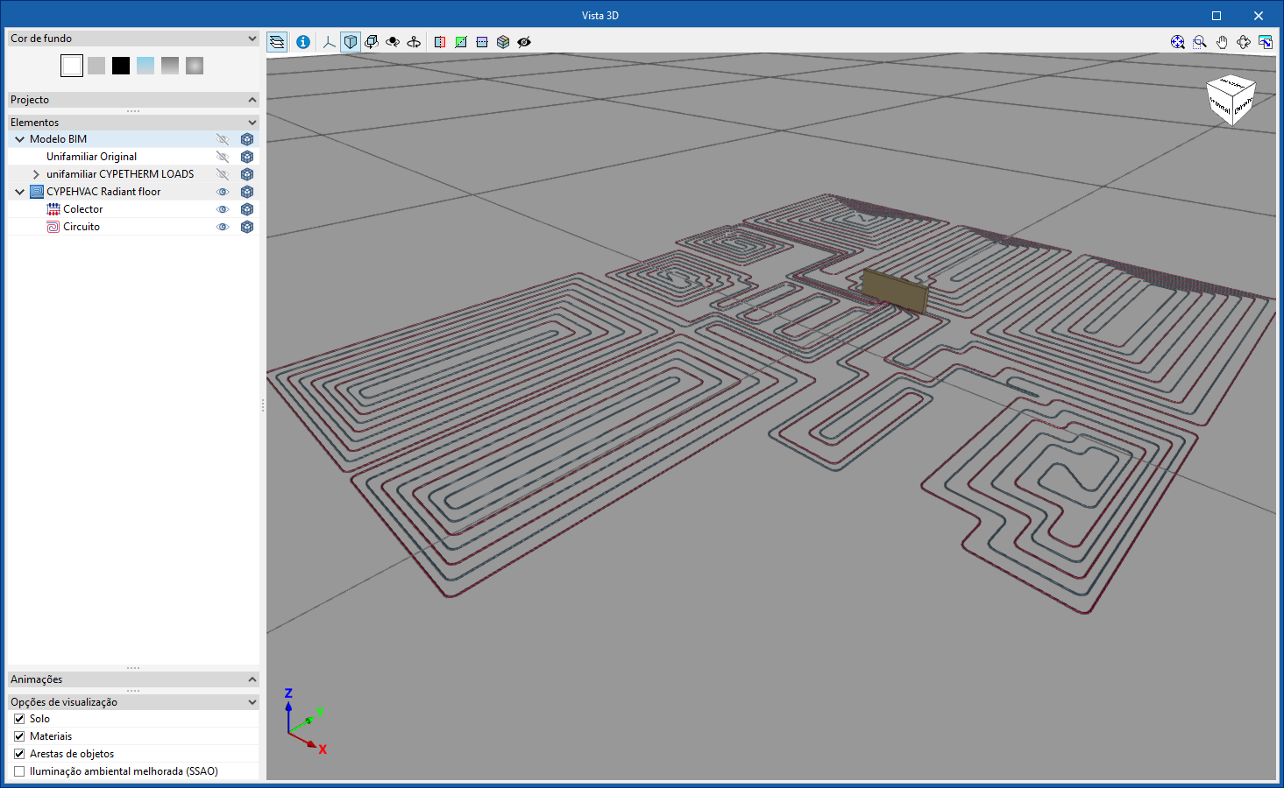
Task: Click the zoom extents icon
Action: click(x=1178, y=42)
